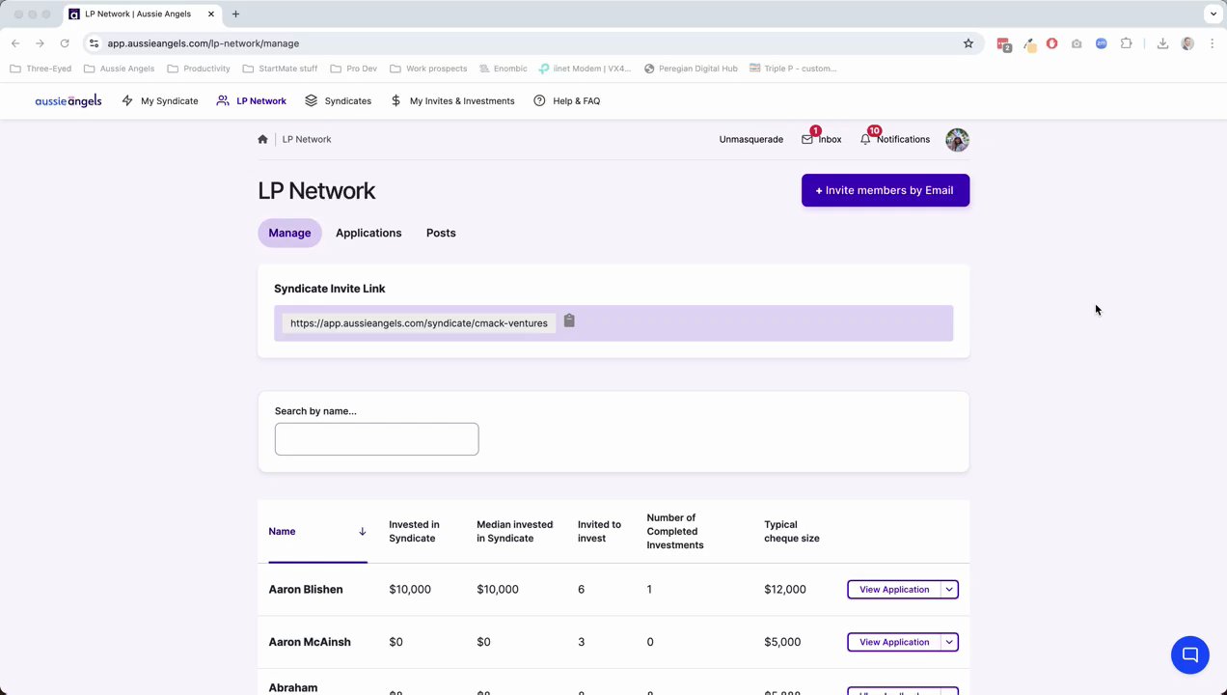1227x695 pixels.
Task: View Aaron Blishen's application
Action: tap(893, 590)
